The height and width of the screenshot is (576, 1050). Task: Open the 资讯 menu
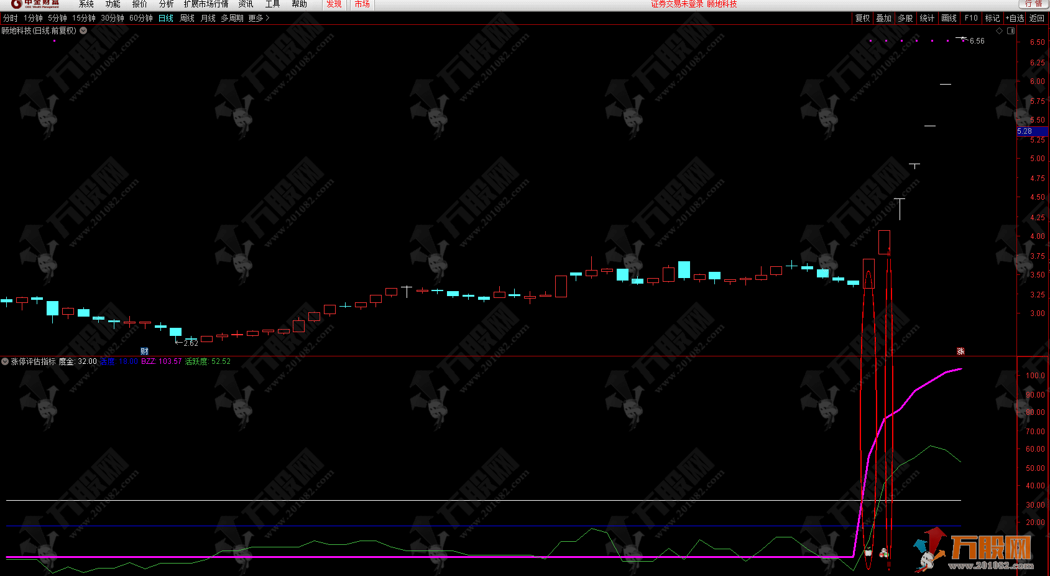[x=246, y=4]
